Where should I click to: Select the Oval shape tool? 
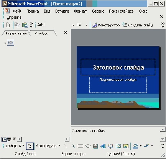88,146
